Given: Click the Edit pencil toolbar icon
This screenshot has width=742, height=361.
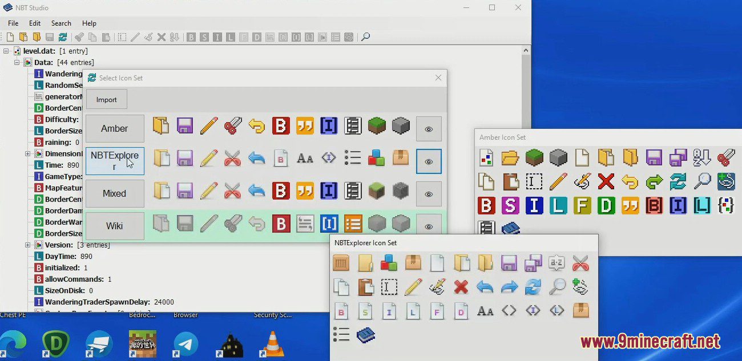Looking at the screenshot, I should (x=135, y=37).
